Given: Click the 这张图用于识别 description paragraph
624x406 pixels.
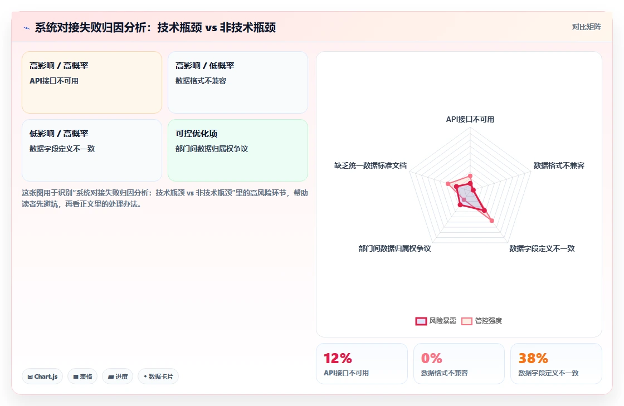Looking at the screenshot, I should pyautogui.click(x=165, y=198).
